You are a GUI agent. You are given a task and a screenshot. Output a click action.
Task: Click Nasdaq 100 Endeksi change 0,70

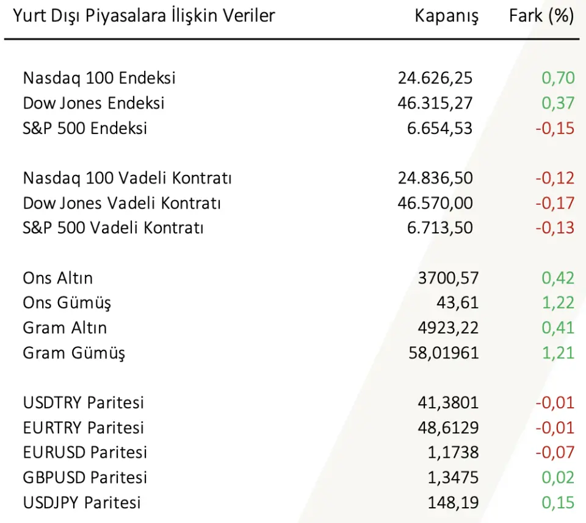pyautogui.click(x=558, y=78)
